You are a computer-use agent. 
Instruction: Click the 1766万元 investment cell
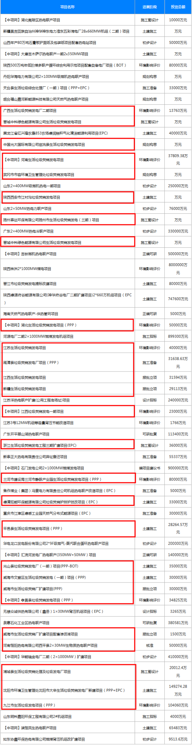click(178, 423)
